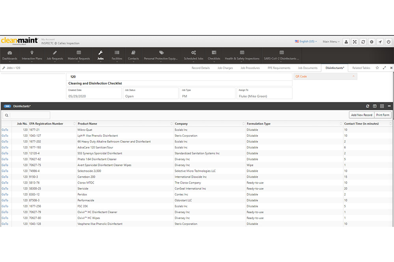
Task: Go to Job Requests module
Action: pos(55,55)
